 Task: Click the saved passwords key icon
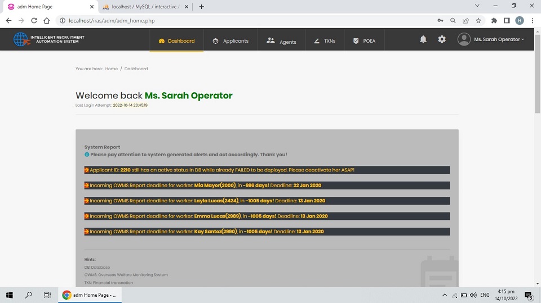pyautogui.click(x=440, y=21)
